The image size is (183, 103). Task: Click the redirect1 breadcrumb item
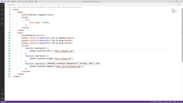click(x=79, y=7)
